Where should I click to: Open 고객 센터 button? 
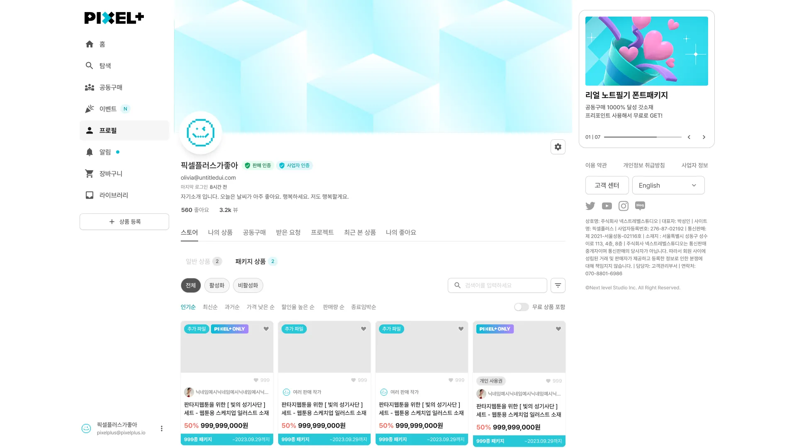(x=607, y=185)
